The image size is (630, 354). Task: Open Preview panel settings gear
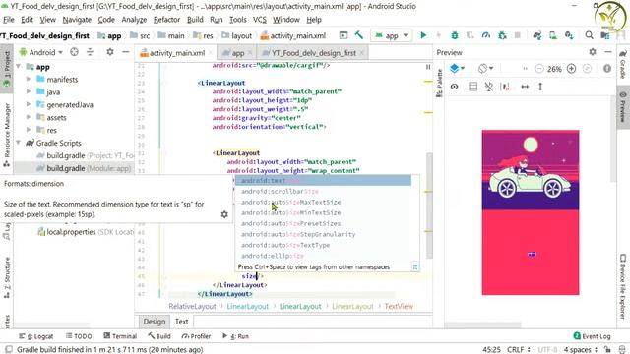(x=593, y=52)
